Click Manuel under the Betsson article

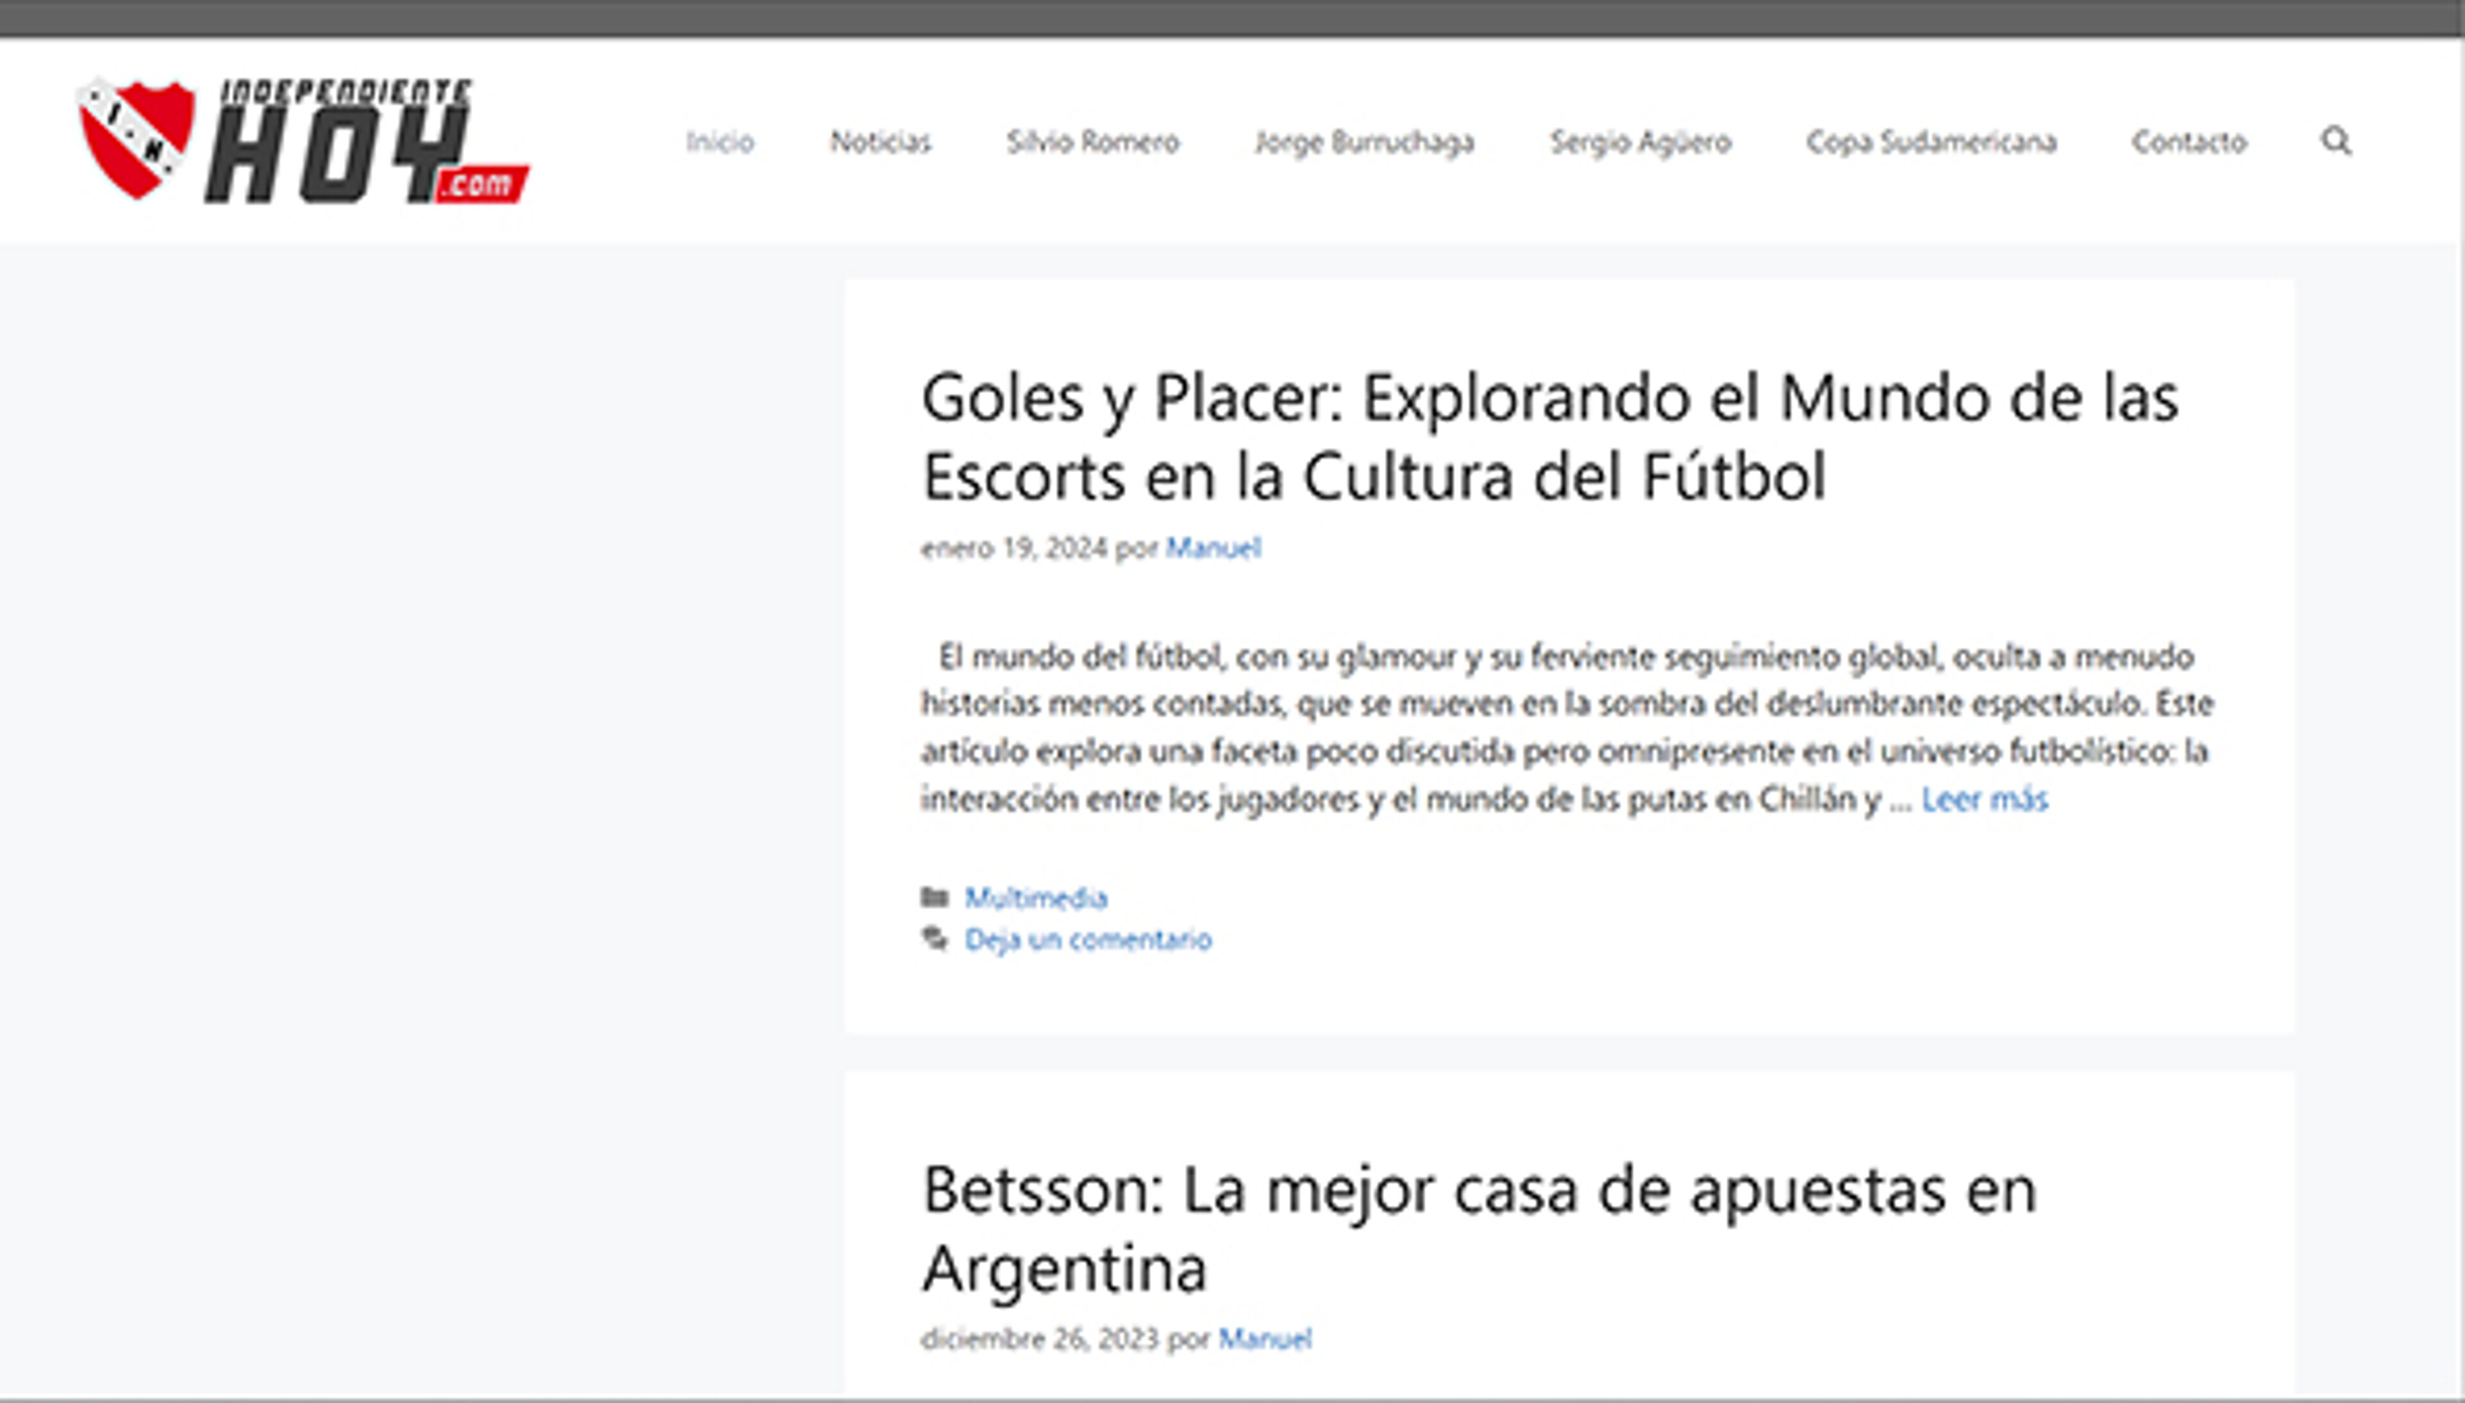1265,1338
